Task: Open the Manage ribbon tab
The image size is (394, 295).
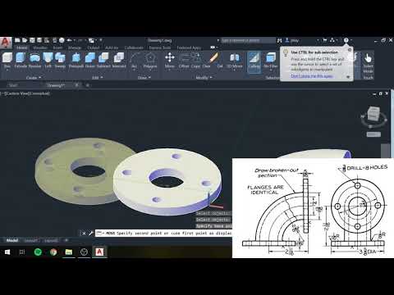Action: pyautogui.click(x=75, y=48)
